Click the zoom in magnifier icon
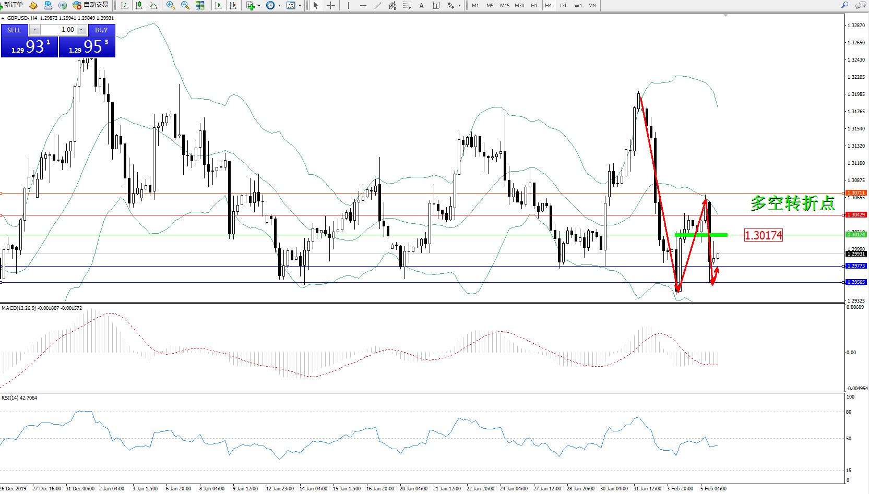The width and height of the screenshot is (869, 494). [170, 5]
